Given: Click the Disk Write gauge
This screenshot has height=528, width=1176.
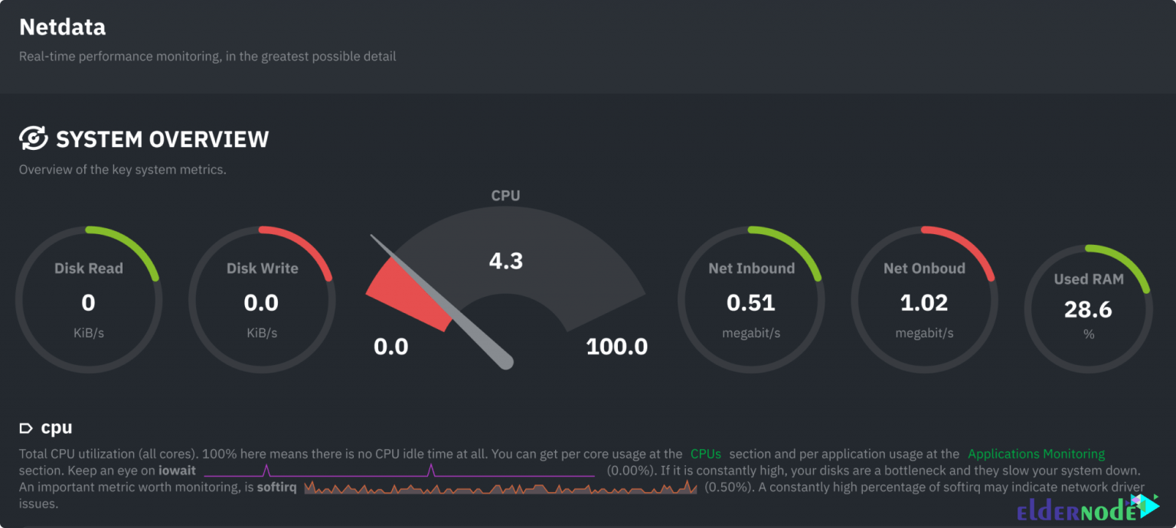Looking at the screenshot, I should click(261, 299).
